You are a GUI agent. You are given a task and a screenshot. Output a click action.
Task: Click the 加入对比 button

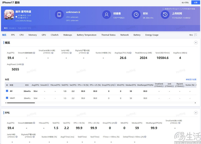[185, 2]
